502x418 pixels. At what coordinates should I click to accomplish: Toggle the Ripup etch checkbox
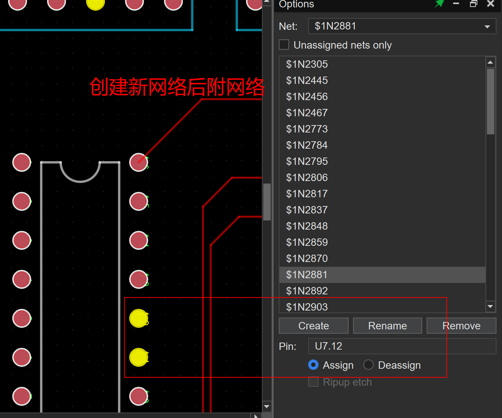click(313, 382)
